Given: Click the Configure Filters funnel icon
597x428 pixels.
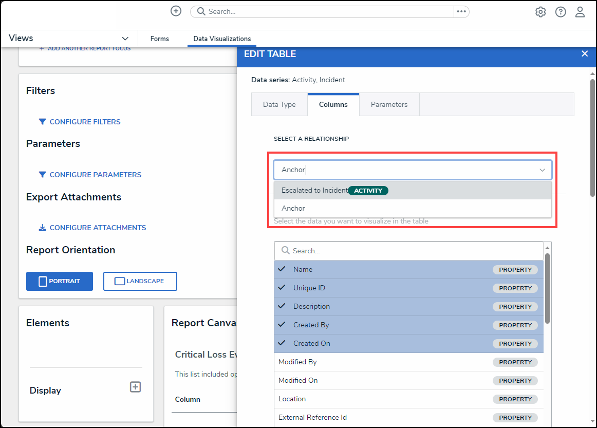Looking at the screenshot, I should [43, 122].
